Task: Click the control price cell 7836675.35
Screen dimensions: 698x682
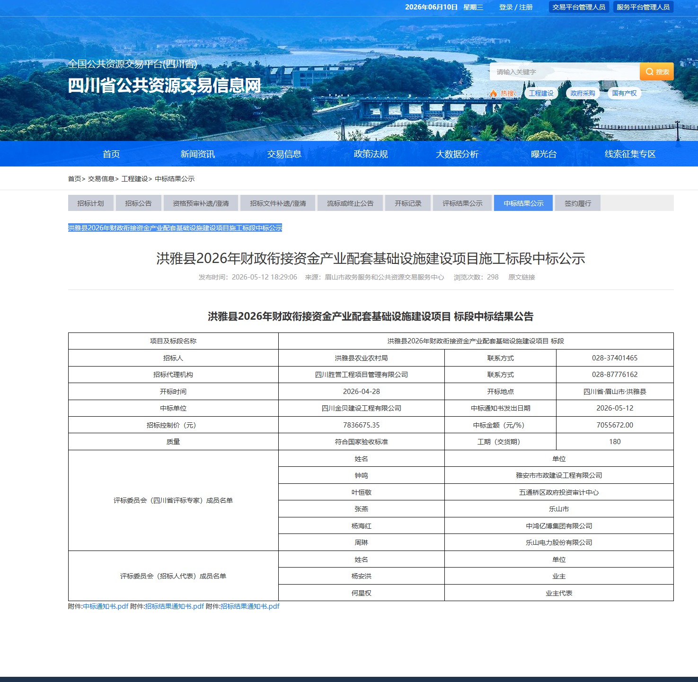Action: point(362,425)
